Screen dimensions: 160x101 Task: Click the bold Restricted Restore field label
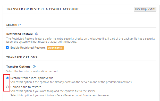pyautogui.click(x=20, y=34)
